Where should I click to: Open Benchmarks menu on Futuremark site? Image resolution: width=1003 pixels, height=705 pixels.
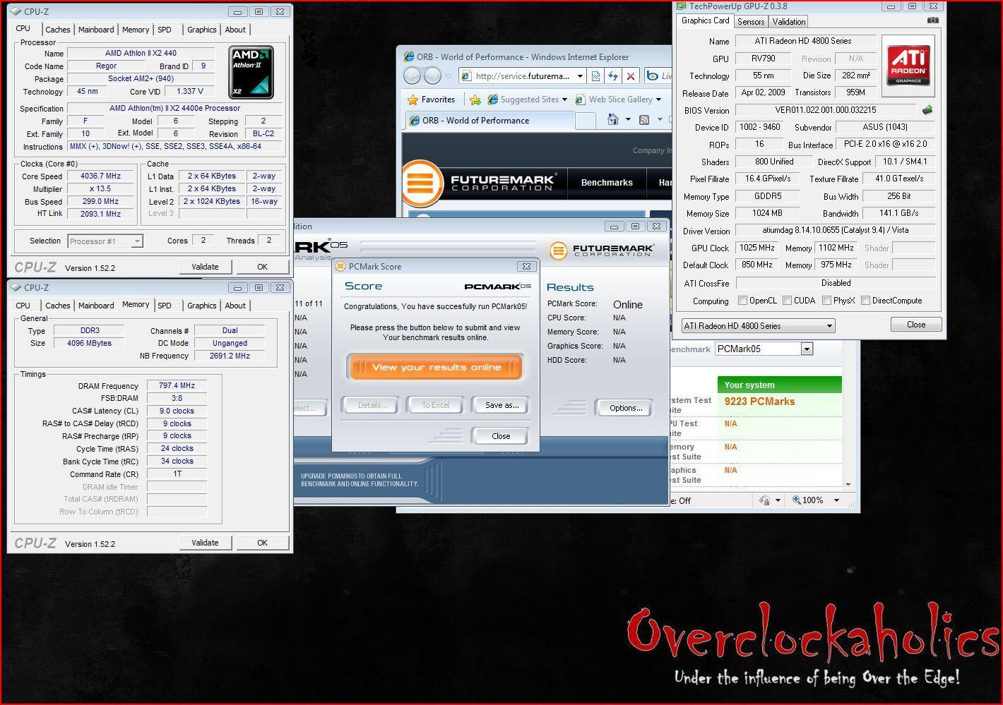pos(607,182)
